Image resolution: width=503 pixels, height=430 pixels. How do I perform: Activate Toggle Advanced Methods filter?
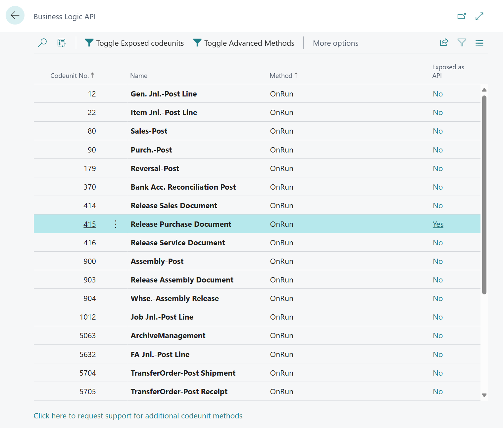[244, 43]
